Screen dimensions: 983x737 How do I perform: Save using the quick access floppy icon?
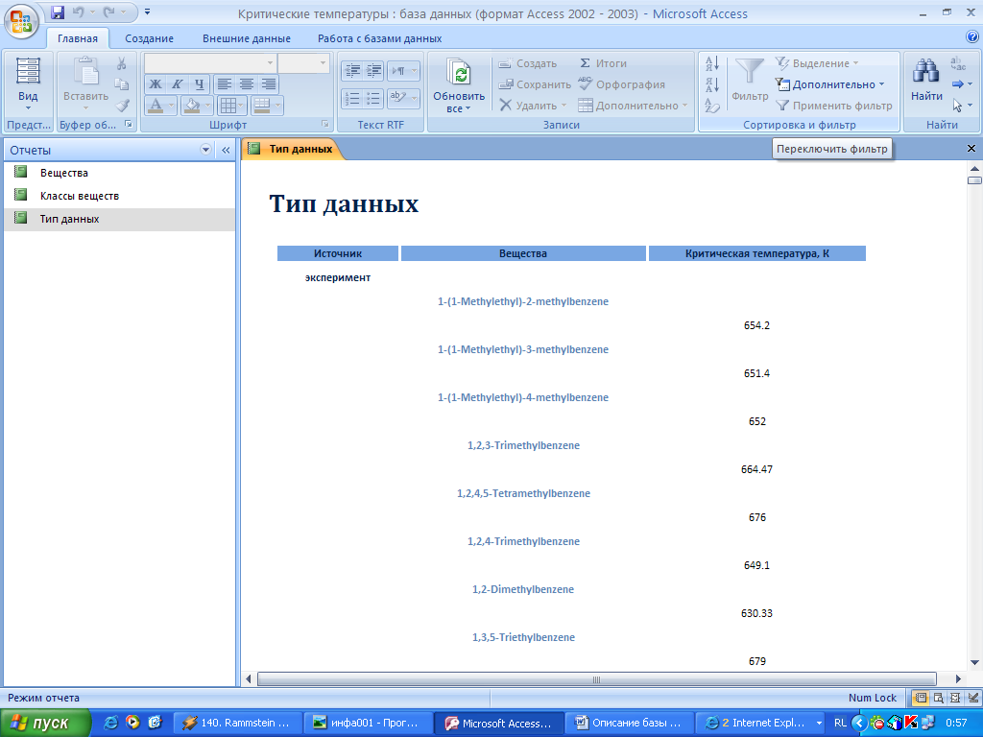(58, 12)
